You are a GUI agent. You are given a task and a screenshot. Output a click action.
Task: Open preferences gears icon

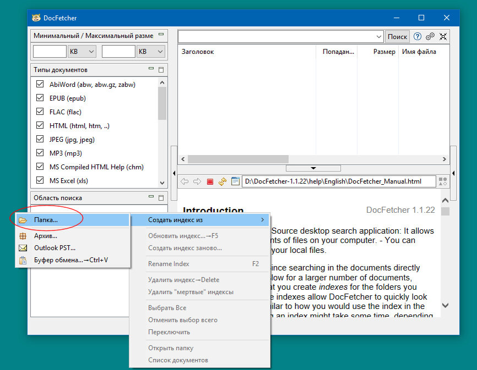point(430,36)
